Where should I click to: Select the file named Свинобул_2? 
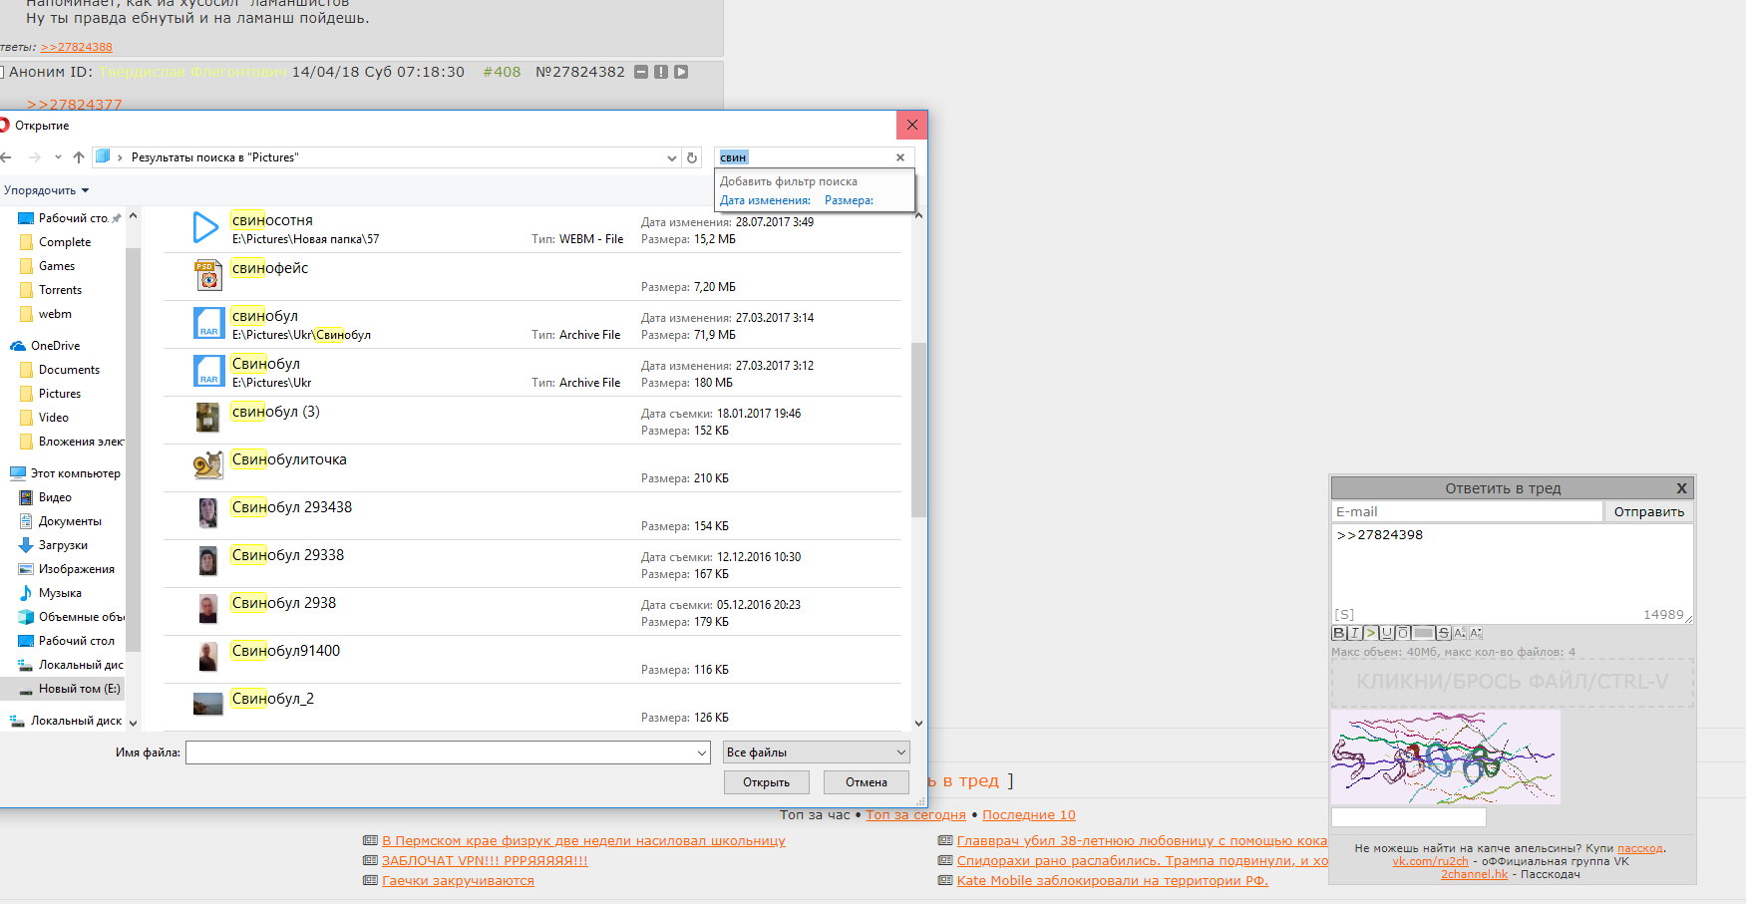[273, 699]
